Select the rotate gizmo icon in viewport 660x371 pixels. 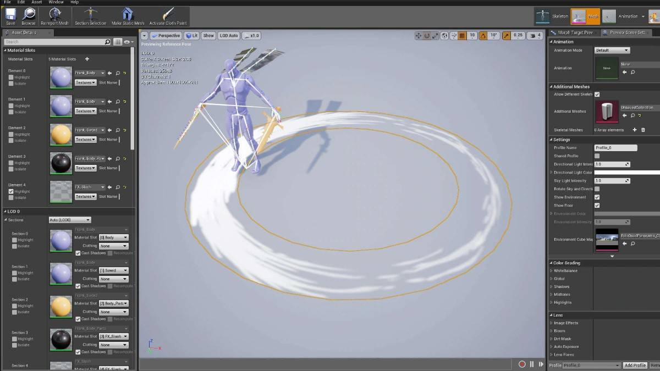coord(427,36)
